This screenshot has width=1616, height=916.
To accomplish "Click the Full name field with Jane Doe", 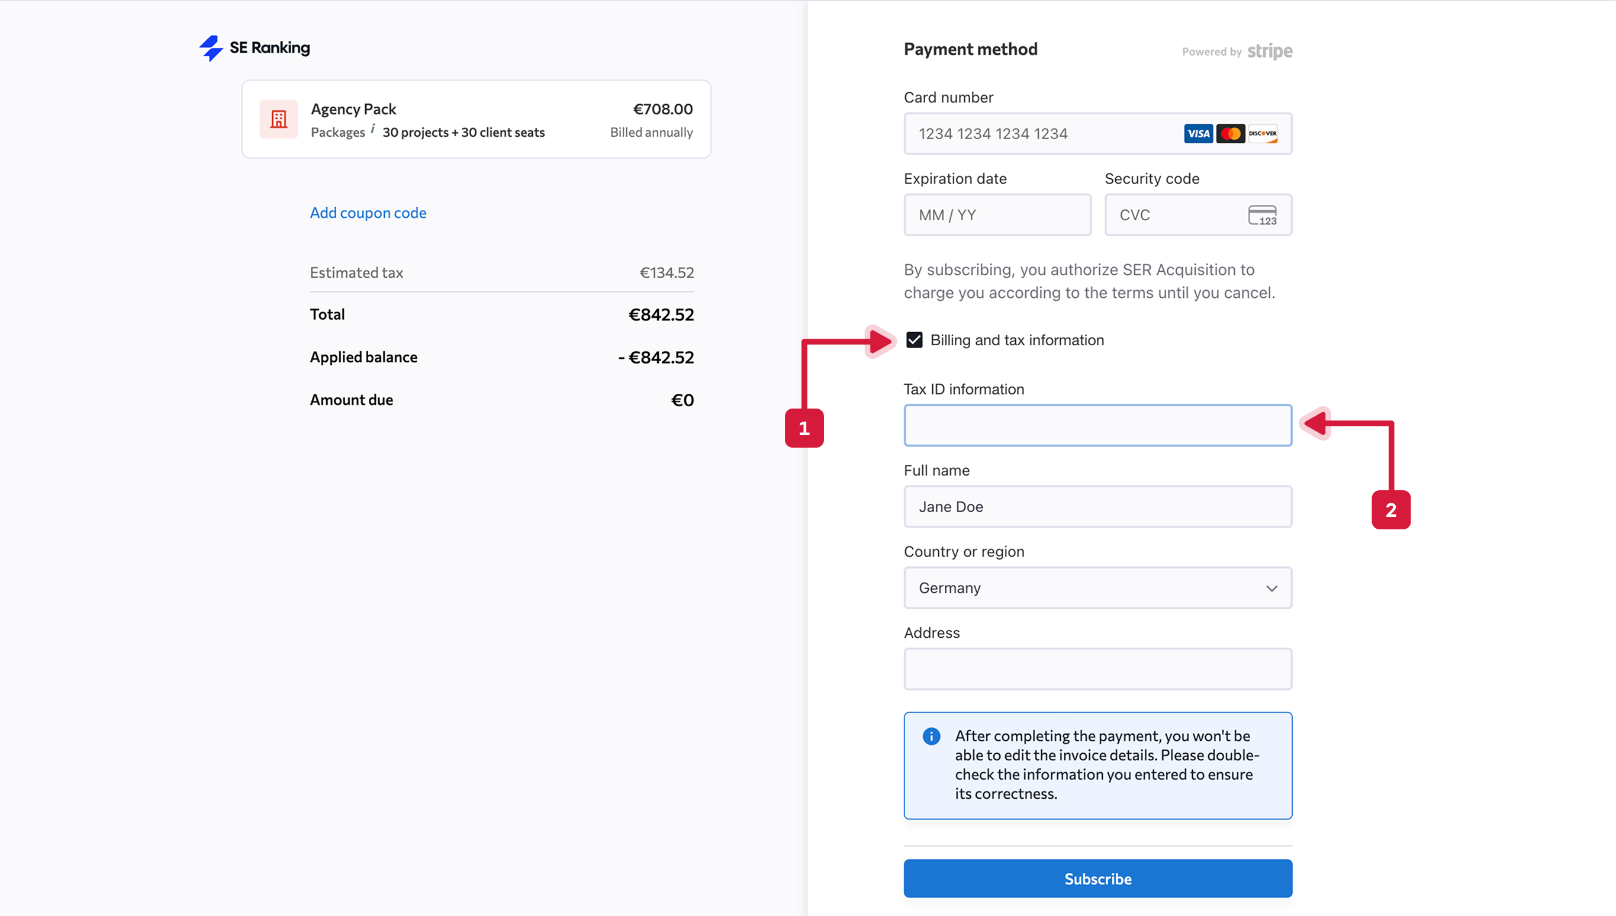I will point(1097,506).
